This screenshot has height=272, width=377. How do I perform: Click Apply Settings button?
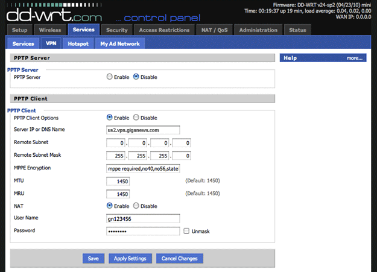tap(130, 258)
